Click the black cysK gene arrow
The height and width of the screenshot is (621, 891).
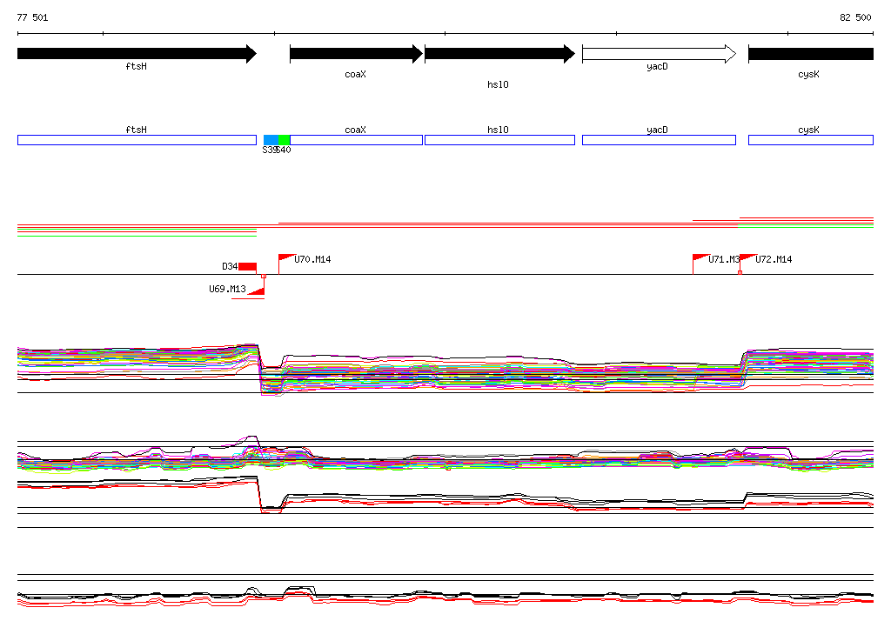(811, 54)
